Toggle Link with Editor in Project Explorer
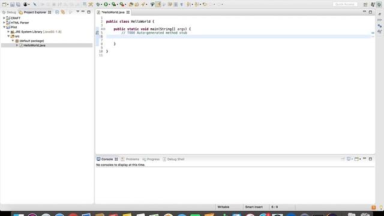This screenshot has height=216, width=384. click(63, 12)
